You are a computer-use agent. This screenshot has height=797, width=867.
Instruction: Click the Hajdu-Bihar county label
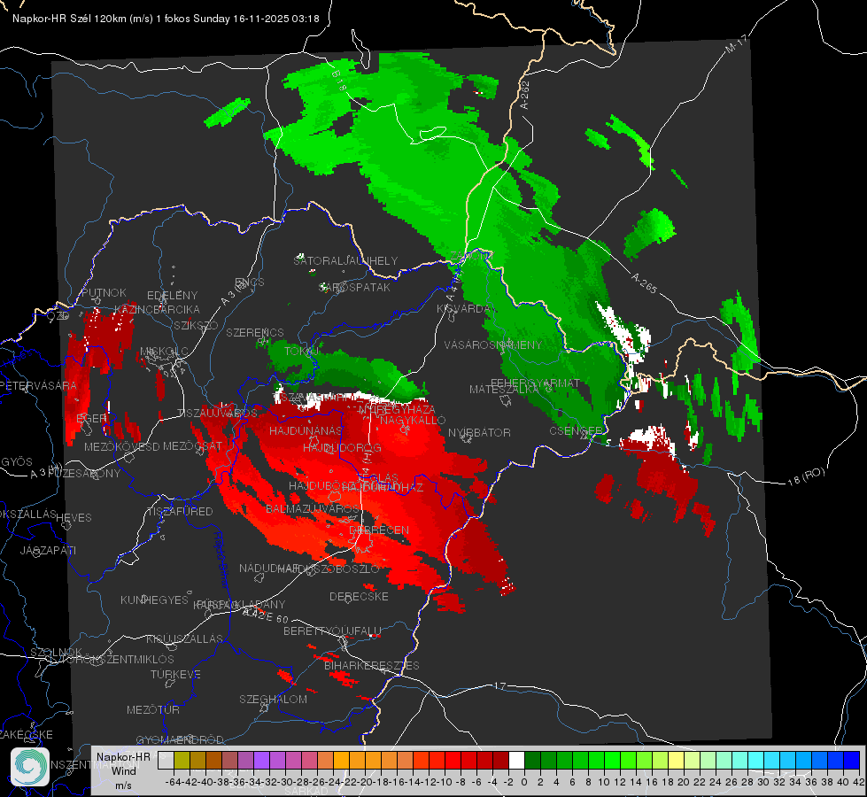221,560
